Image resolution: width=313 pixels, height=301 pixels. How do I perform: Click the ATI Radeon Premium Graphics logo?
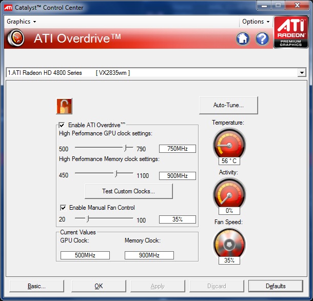(x=290, y=32)
